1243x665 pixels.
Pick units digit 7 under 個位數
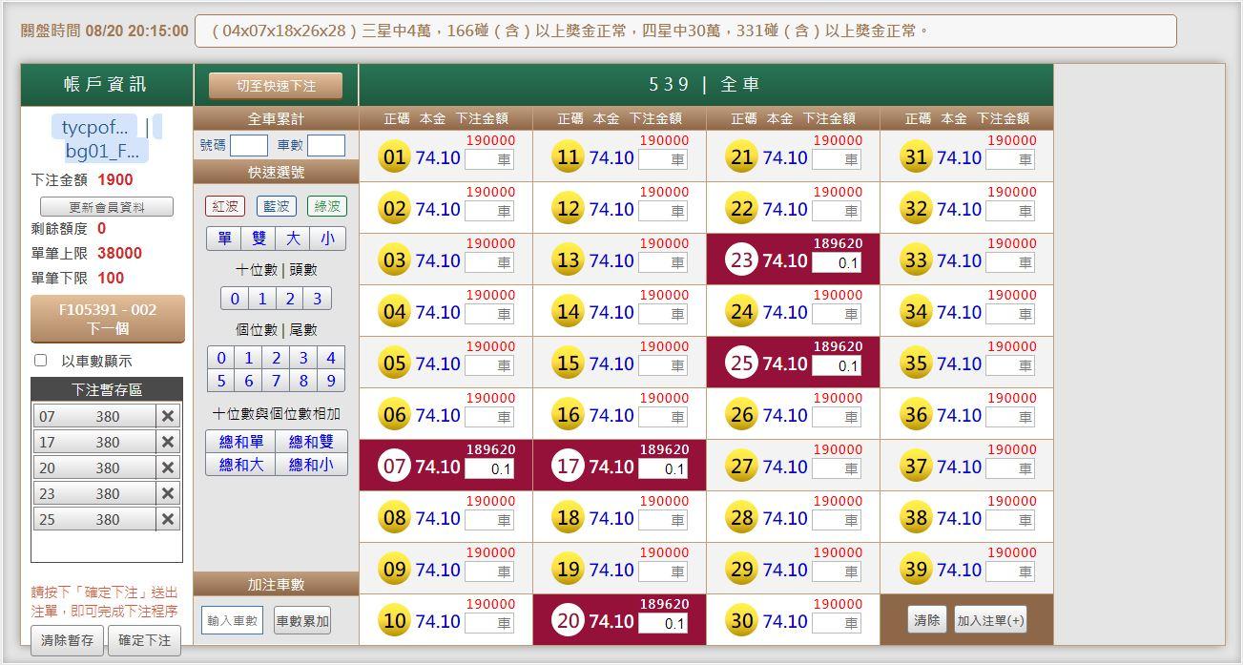[276, 381]
